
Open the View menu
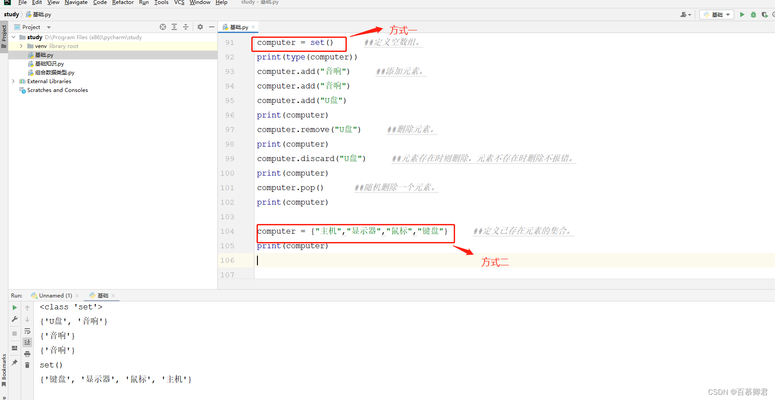click(53, 3)
